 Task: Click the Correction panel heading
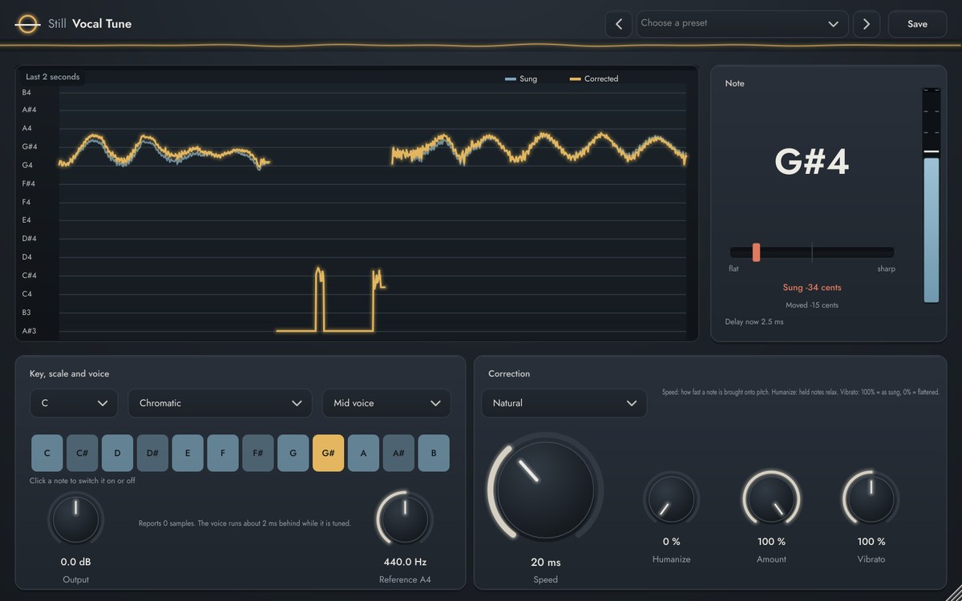pos(509,374)
